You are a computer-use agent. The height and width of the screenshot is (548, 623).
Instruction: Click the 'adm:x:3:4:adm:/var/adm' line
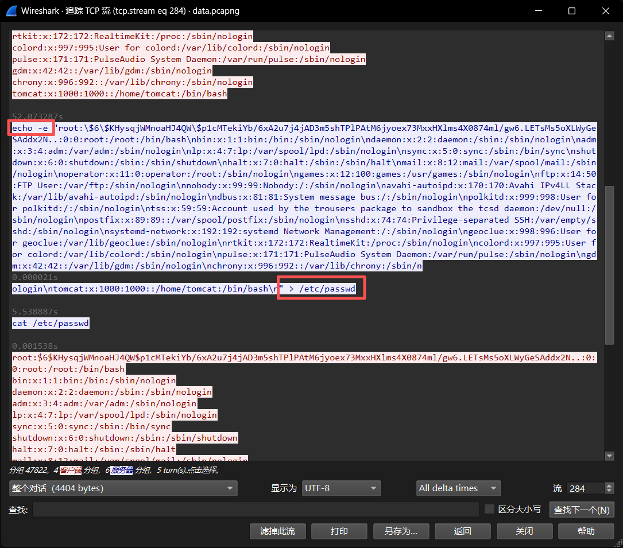(104, 403)
